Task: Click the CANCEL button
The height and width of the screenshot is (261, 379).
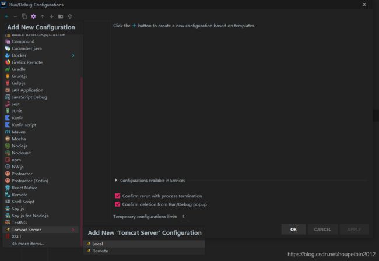Action: pyautogui.click(x=322, y=230)
